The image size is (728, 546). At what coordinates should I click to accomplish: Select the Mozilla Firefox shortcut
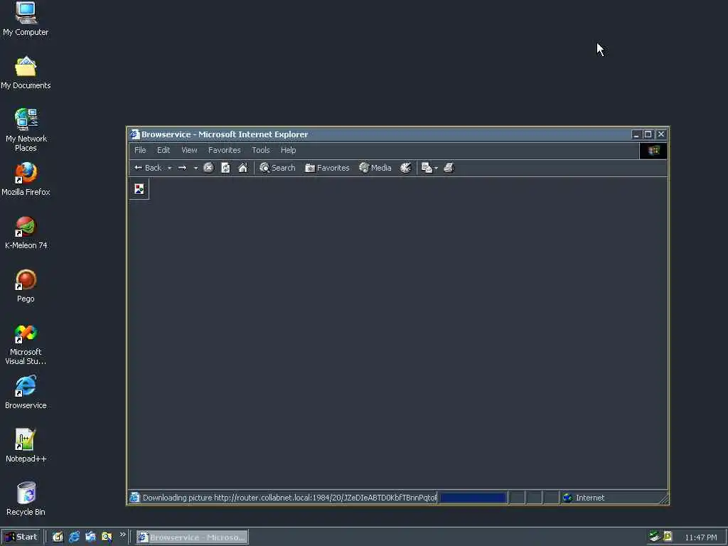[x=26, y=179]
